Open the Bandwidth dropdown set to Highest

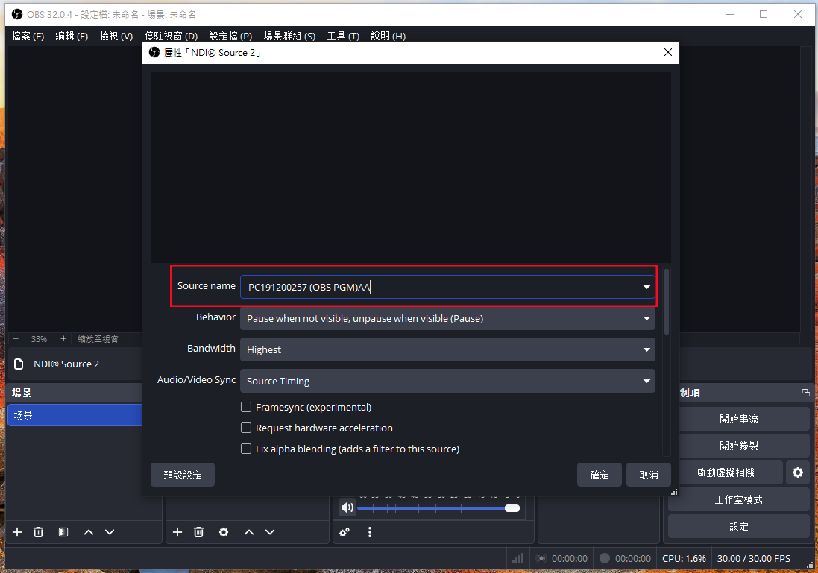pos(646,349)
